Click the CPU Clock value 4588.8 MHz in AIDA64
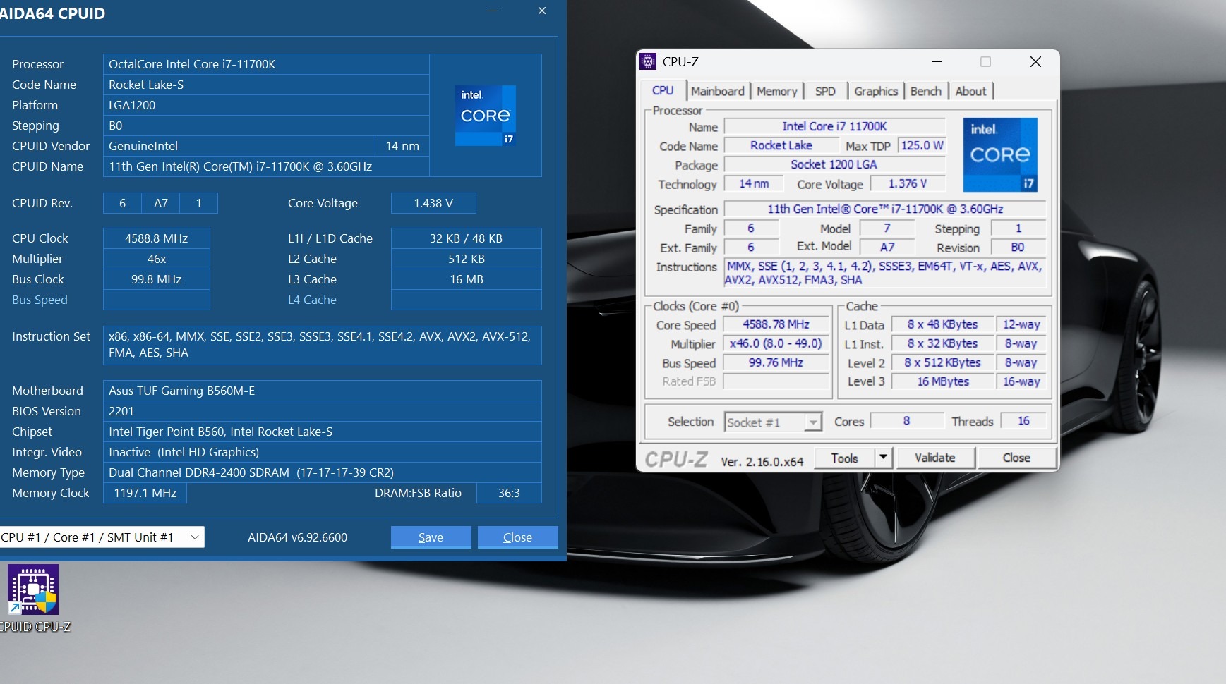Image resolution: width=1226 pixels, height=684 pixels. 157,238
